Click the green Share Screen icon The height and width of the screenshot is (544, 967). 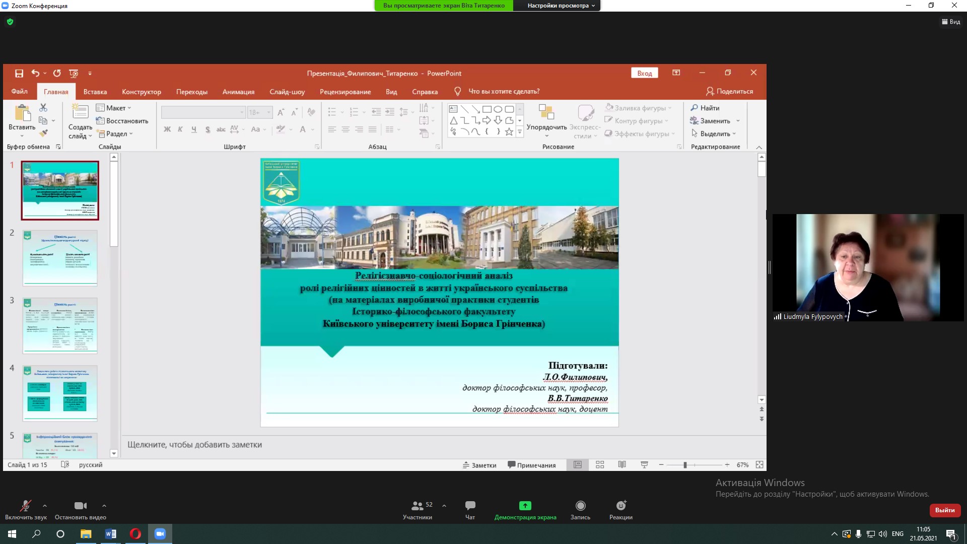click(525, 506)
